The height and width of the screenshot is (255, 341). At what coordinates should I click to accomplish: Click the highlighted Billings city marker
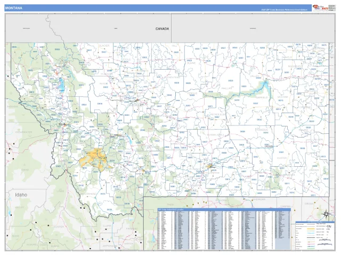(x=209, y=166)
